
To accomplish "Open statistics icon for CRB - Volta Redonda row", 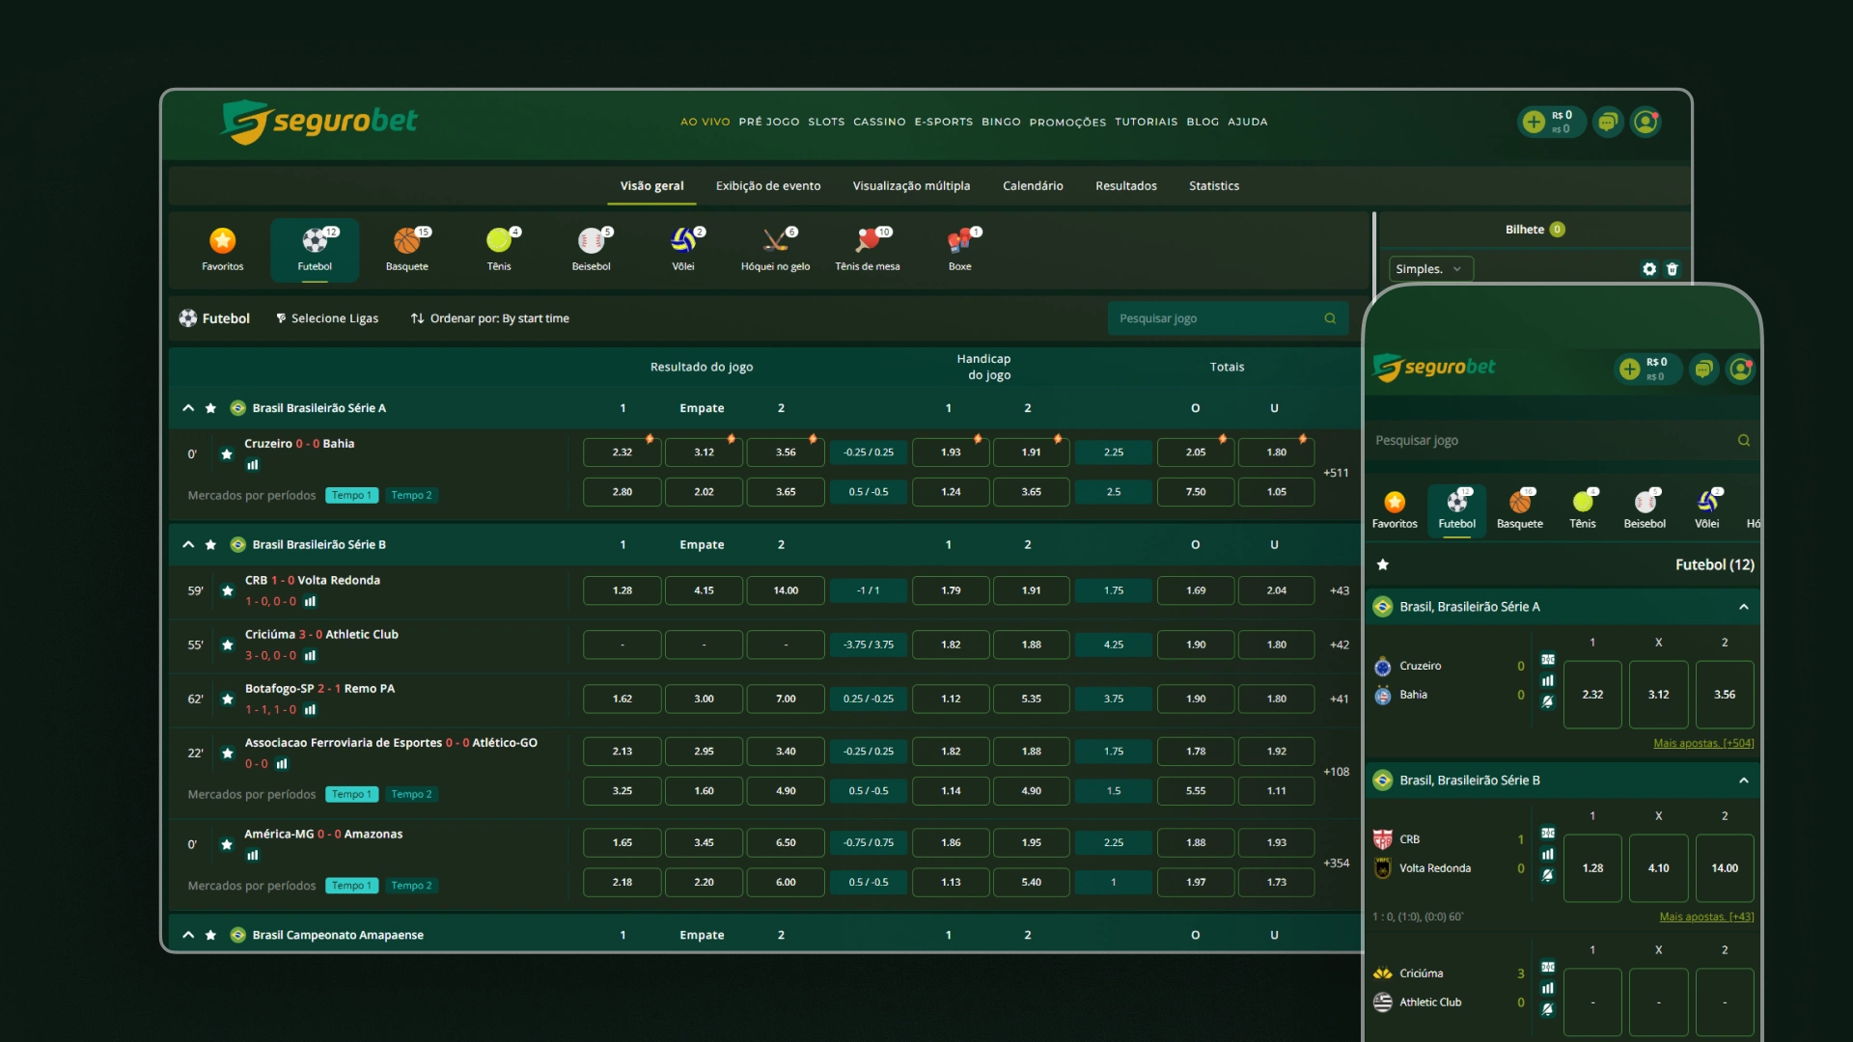I will [310, 601].
